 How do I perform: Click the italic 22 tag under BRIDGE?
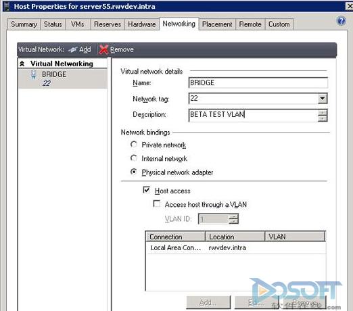click(47, 83)
